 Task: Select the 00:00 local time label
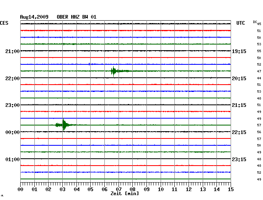coord(13,132)
